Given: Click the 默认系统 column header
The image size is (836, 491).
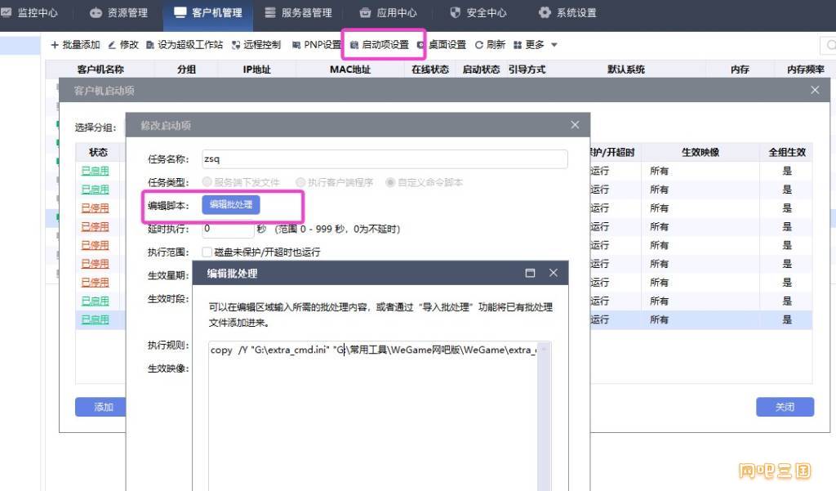Looking at the screenshot, I should [626, 69].
